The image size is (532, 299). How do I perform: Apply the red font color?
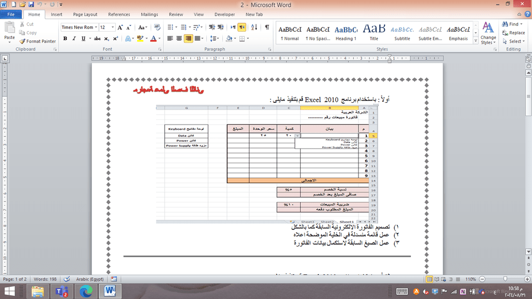(153, 38)
